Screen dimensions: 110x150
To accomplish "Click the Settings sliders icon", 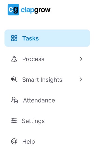I will click(14, 121).
